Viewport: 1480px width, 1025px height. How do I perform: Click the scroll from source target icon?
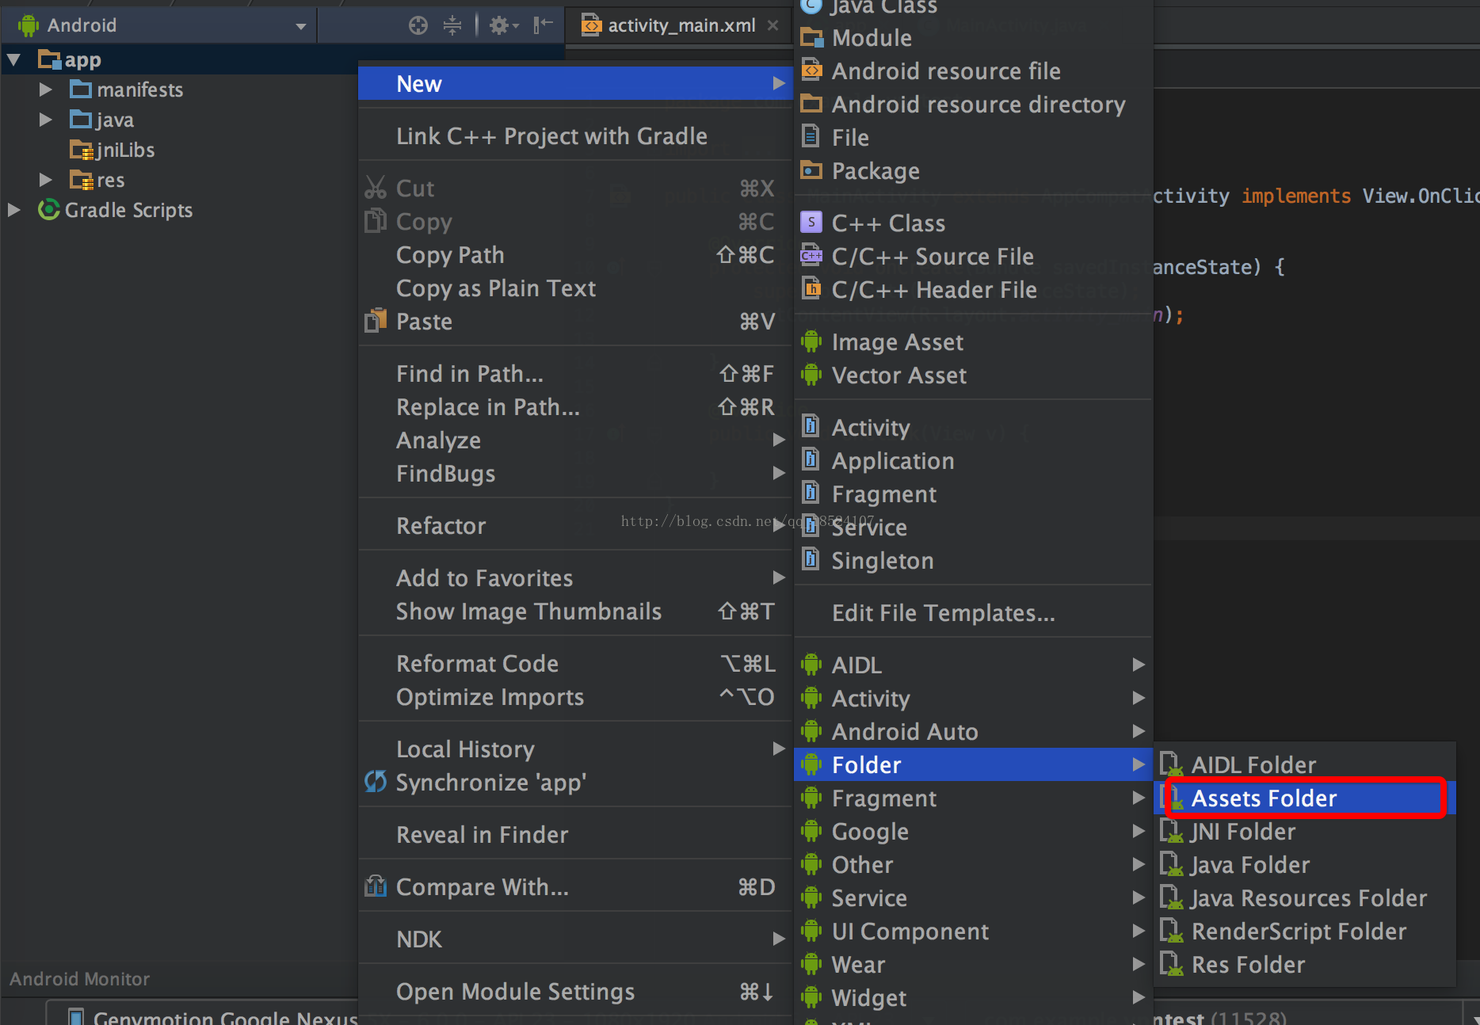click(x=418, y=25)
